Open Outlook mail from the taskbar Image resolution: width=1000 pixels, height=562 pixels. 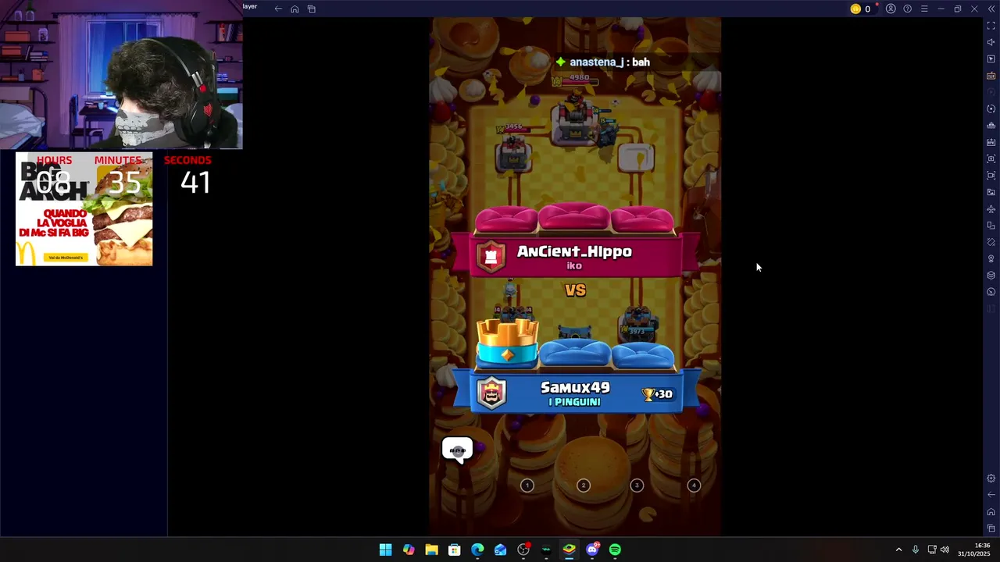[500, 550]
